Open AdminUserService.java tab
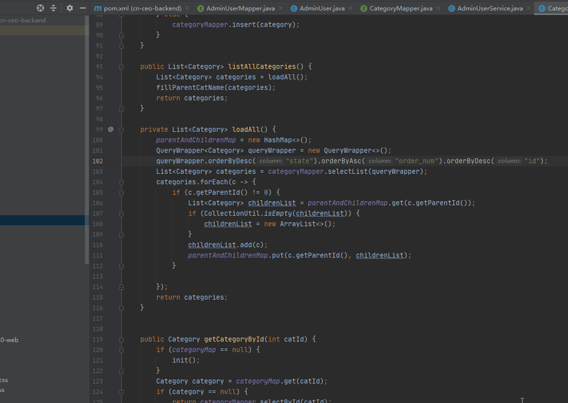 486,8
